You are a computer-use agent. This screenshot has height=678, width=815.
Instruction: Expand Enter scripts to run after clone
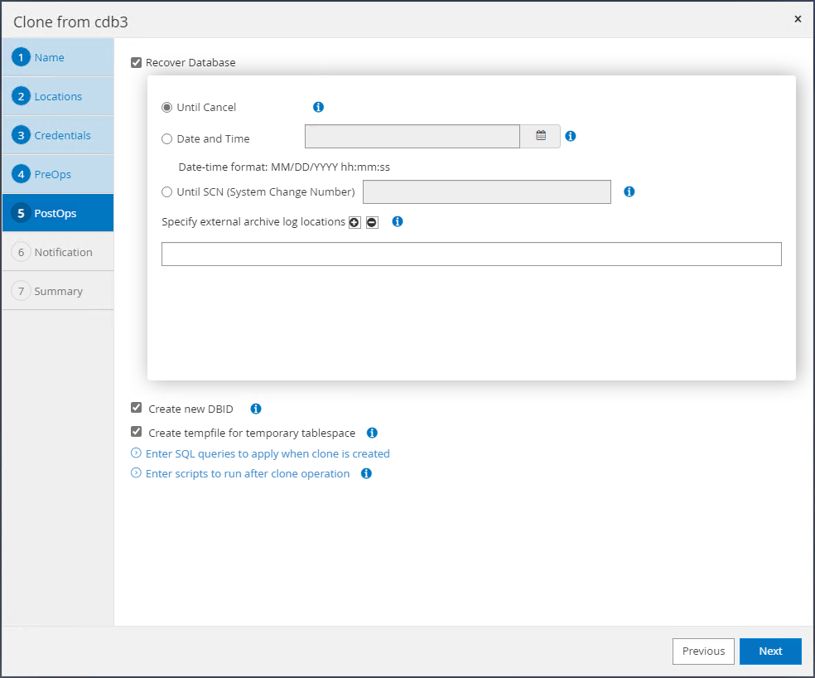pos(247,474)
